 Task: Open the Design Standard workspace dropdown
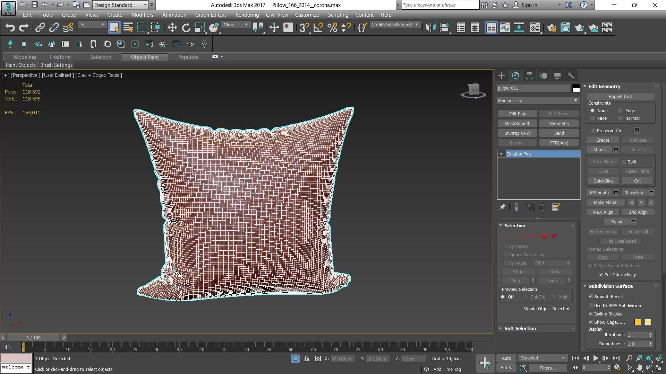coord(120,5)
